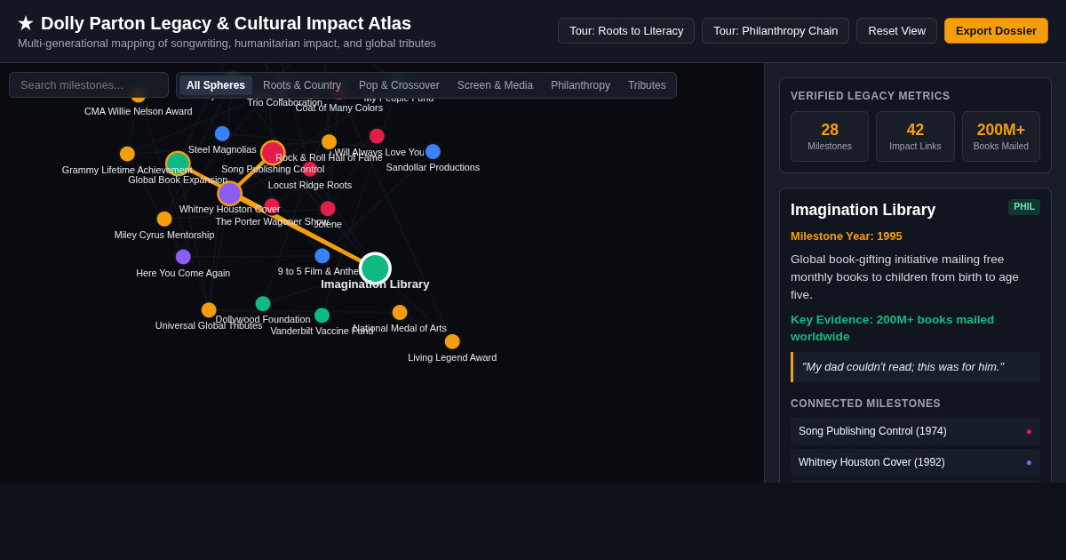Select the Locust Ridge Roots node
Image resolution: width=1066 pixels, height=560 pixels.
[309, 169]
